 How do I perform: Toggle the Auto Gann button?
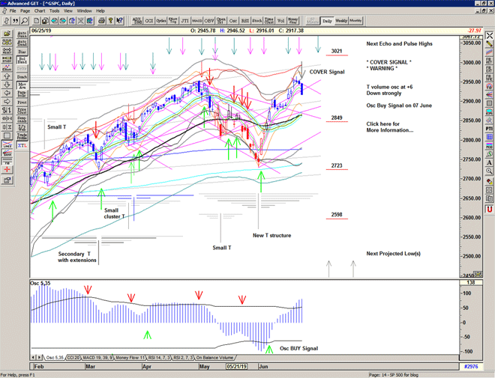22,34
